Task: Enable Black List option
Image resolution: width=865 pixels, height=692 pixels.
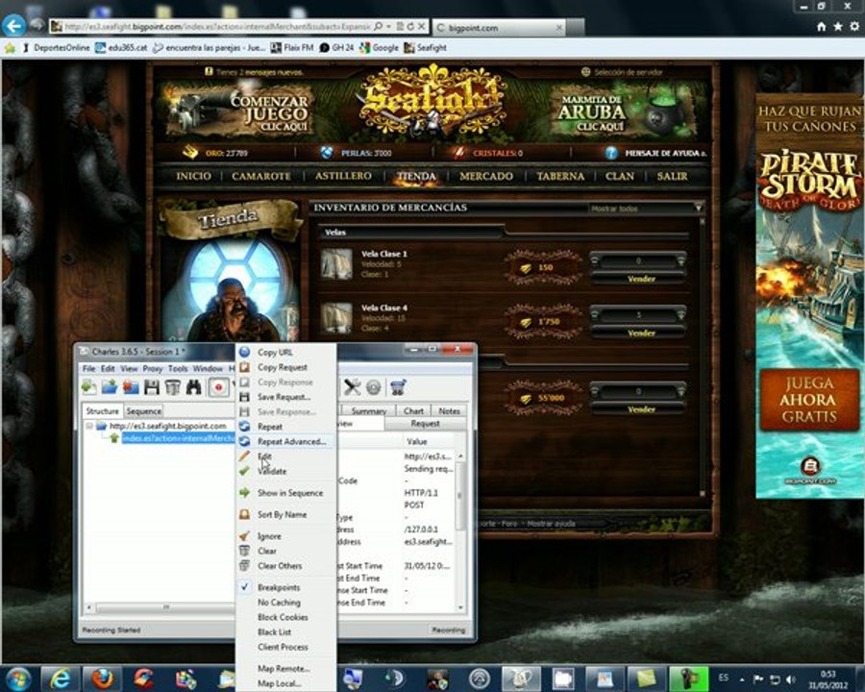Action: [x=274, y=631]
